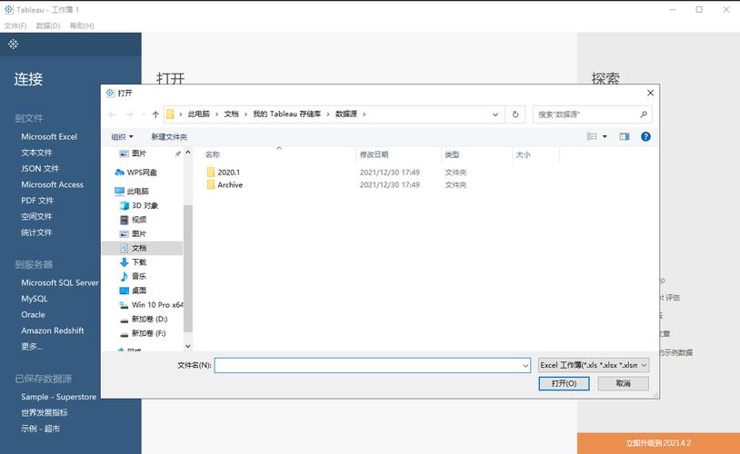Screen dimensions: 740x454
Task: Expand chevron after 数据源 in breadcrumb
Action: click(x=364, y=114)
